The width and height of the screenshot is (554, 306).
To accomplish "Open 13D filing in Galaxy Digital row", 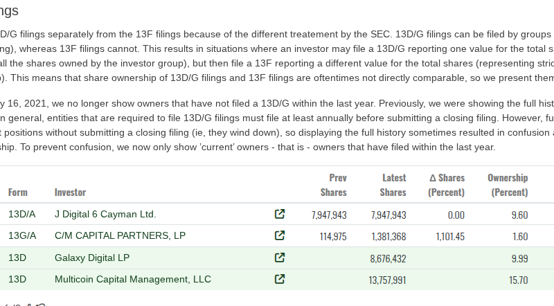I will tap(17, 258).
